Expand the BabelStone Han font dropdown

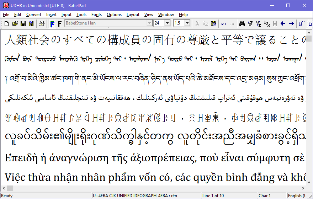pyautogui.click(x=149, y=23)
